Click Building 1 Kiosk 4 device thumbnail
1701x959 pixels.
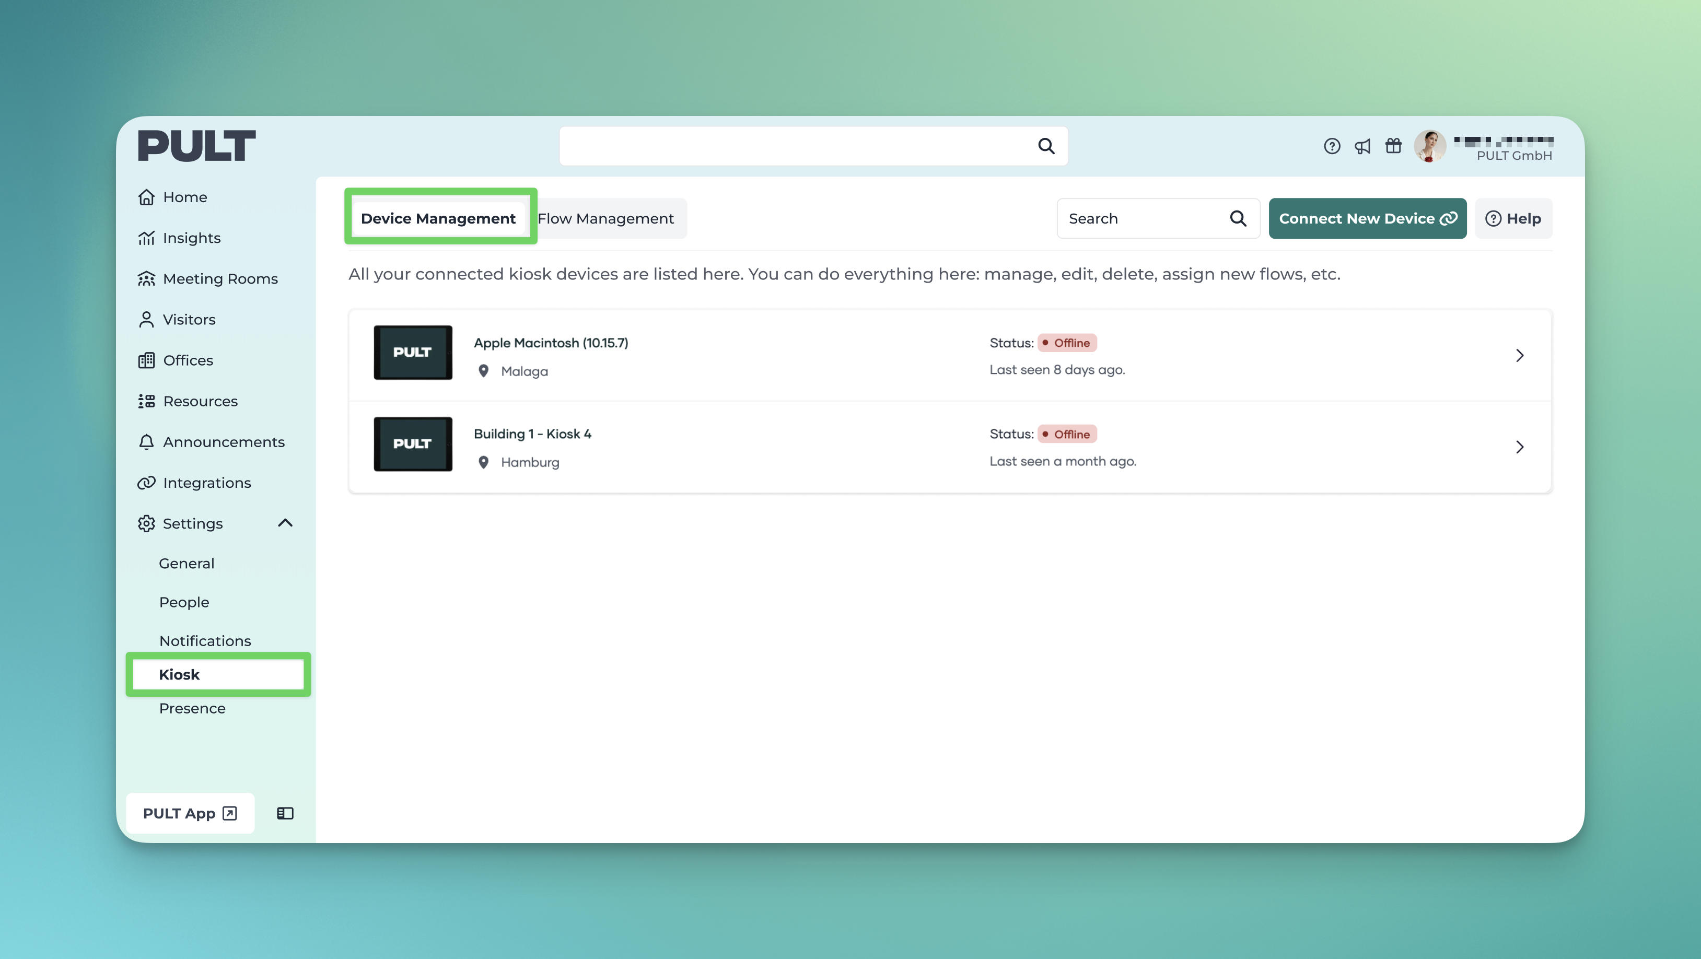point(413,443)
